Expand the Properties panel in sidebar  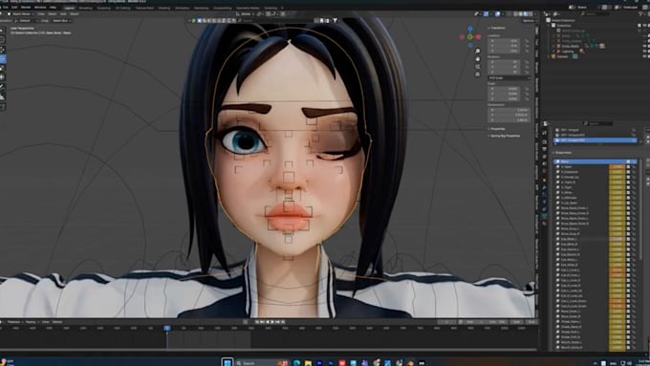tap(497, 129)
